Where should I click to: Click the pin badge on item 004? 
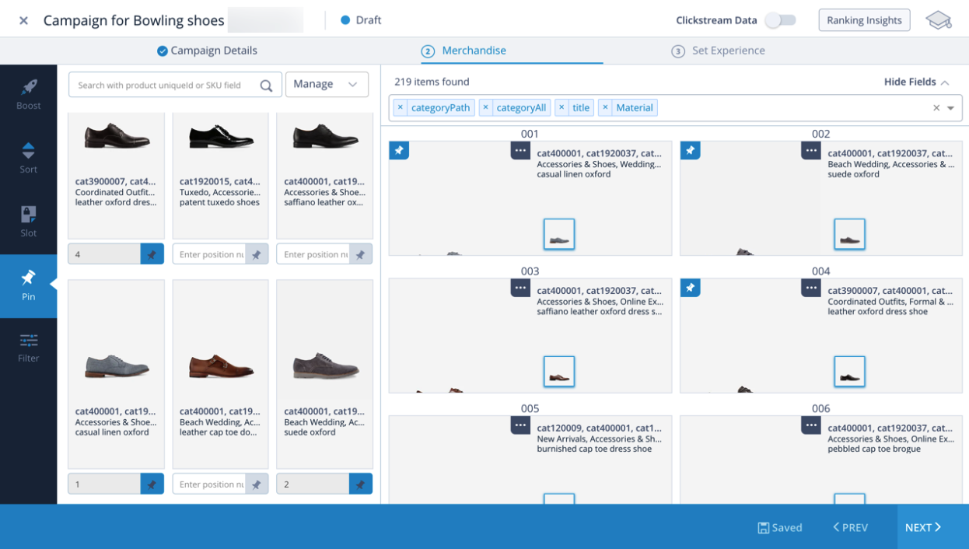(690, 288)
